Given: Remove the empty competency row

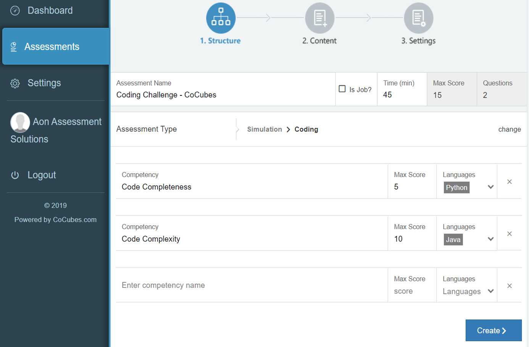Looking at the screenshot, I should (x=510, y=286).
